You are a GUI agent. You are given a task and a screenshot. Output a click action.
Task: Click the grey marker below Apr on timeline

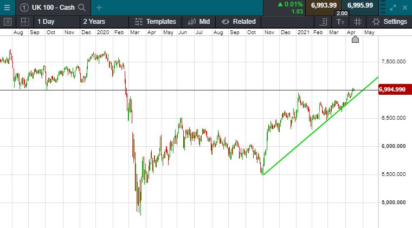(x=355, y=39)
